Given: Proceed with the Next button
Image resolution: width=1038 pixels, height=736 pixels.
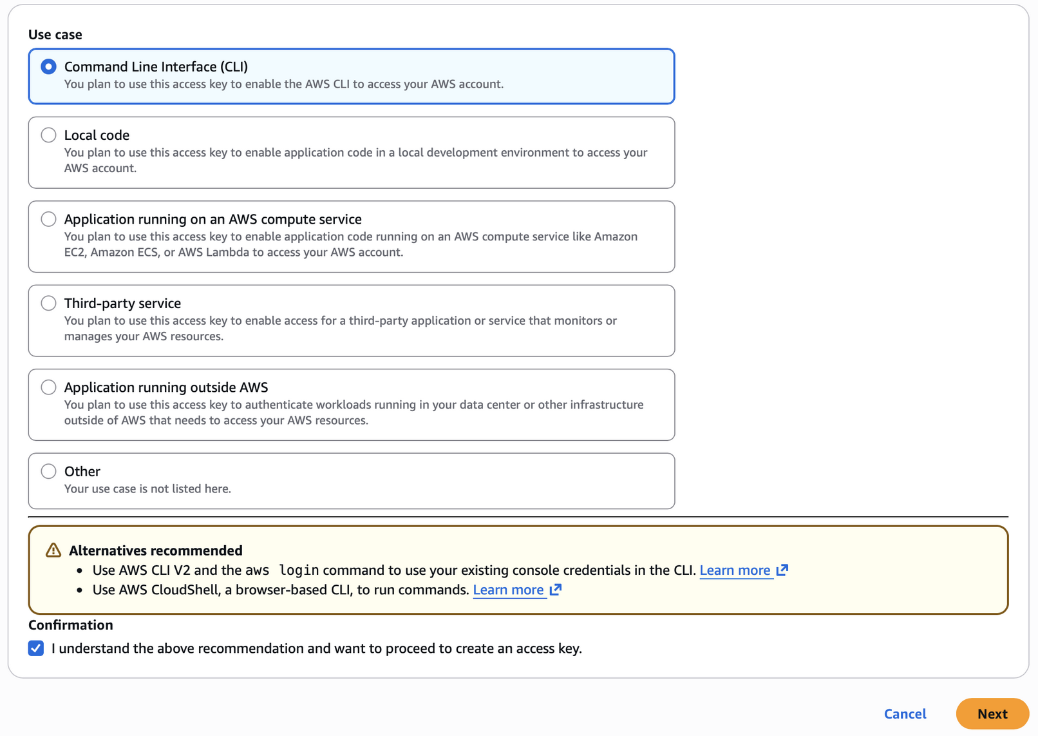Looking at the screenshot, I should click(x=992, y=713).
